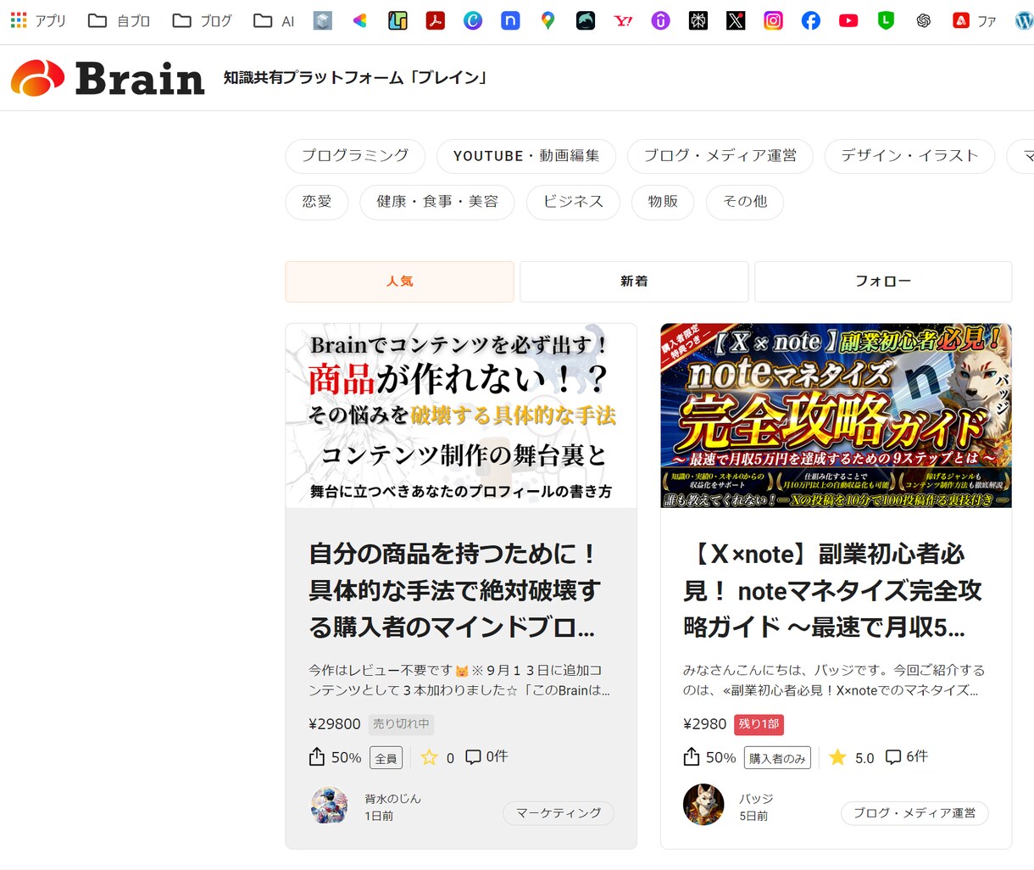Open the ChatGPT bookmark
The image size is (1034, 870).
pos(923,20)
